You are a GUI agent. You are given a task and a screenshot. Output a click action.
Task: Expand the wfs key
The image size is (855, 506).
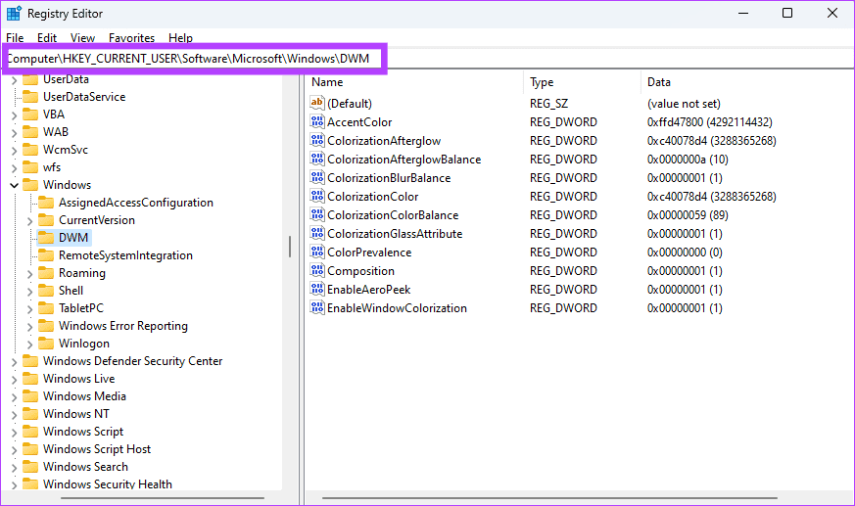14,167
